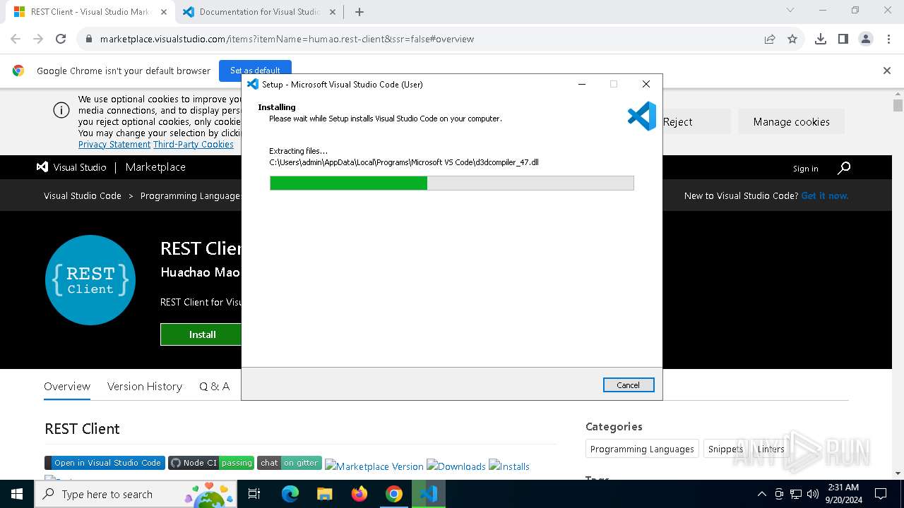904x508 pixels.
Task: Open the Chrome downloads icon
Action: pyautogui.click(x=821, y=39)
